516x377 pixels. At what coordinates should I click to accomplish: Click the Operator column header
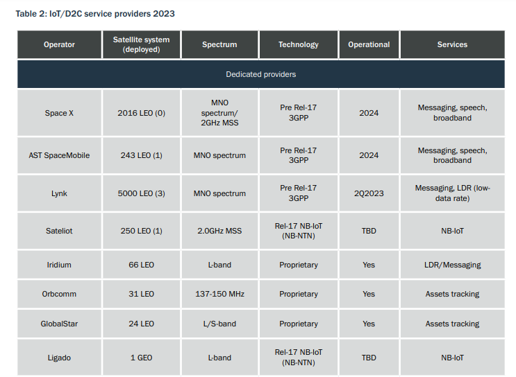click(x=59, y=44)
